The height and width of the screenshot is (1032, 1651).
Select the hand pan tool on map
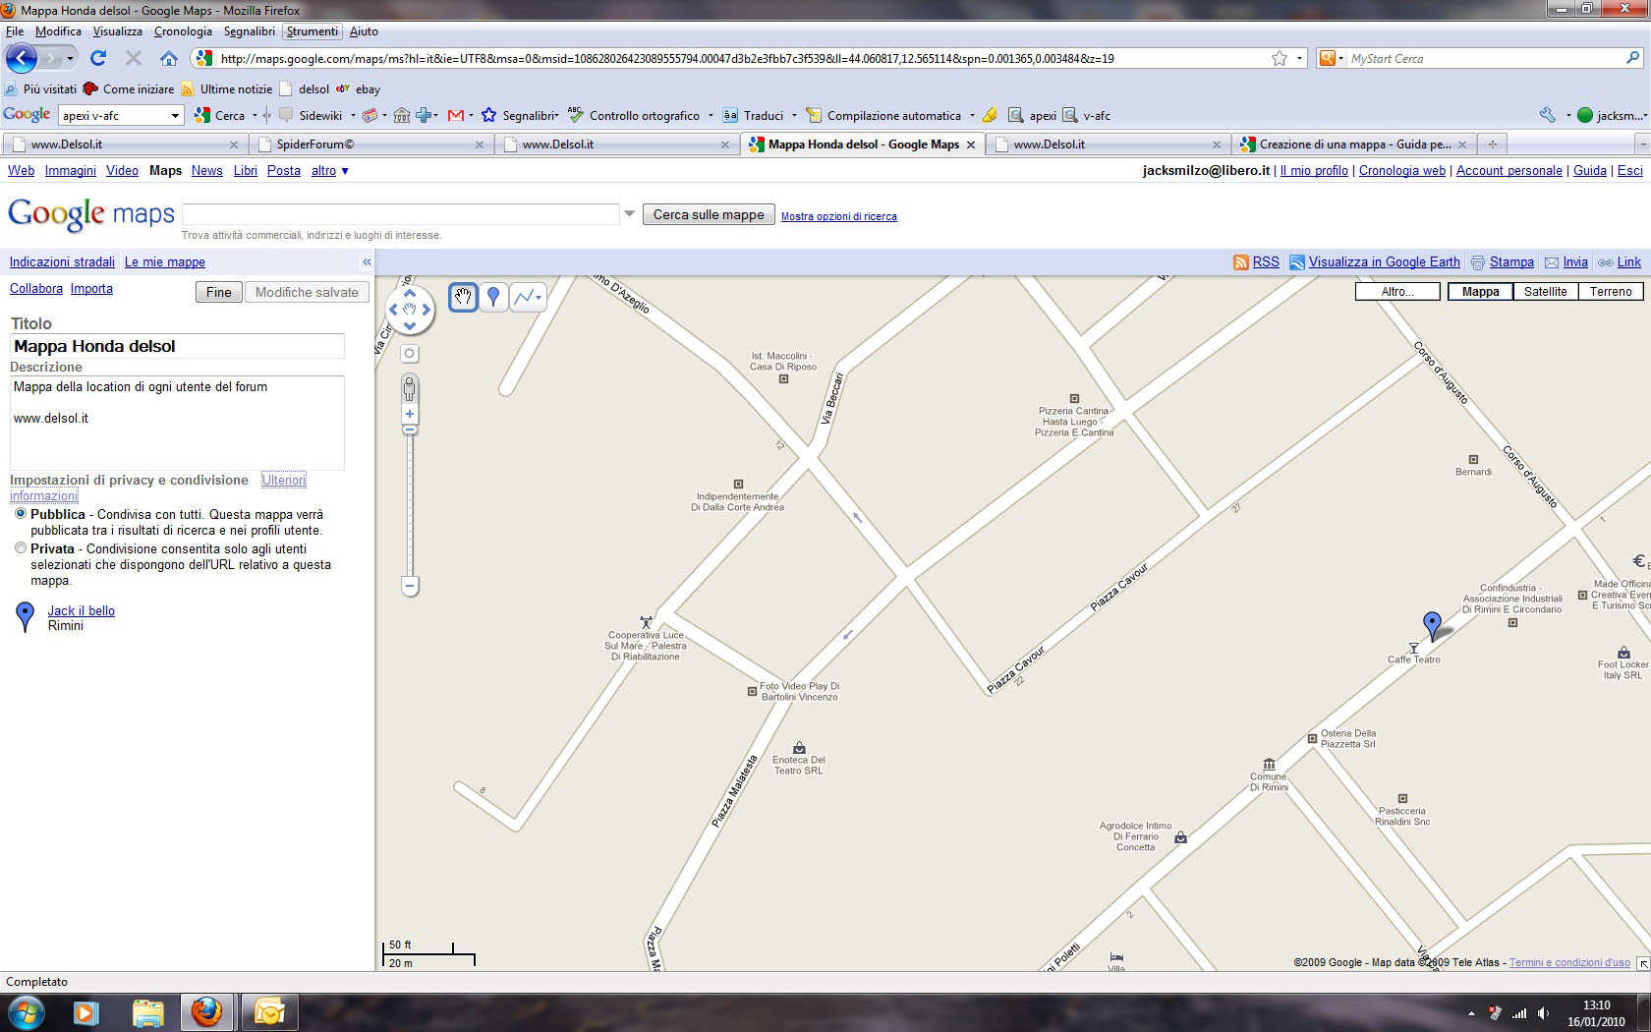[x=463, y=296]
